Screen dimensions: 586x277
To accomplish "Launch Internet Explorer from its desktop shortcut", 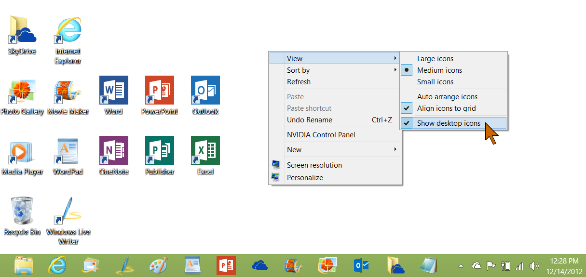I will tap(68, 40).
